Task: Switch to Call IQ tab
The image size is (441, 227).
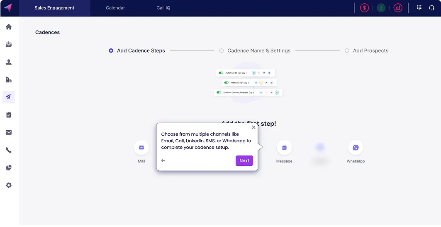Action: coord(163,8)
